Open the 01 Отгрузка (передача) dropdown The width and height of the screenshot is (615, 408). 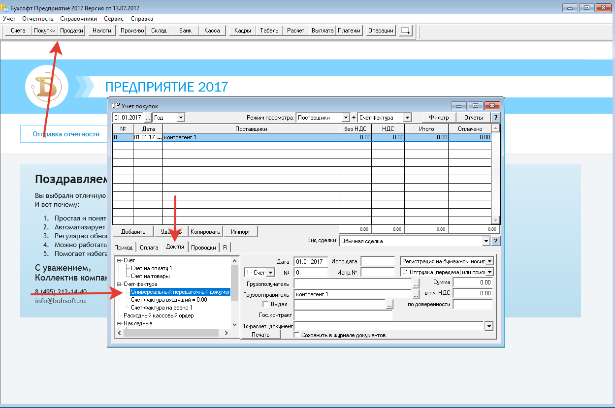489,272
